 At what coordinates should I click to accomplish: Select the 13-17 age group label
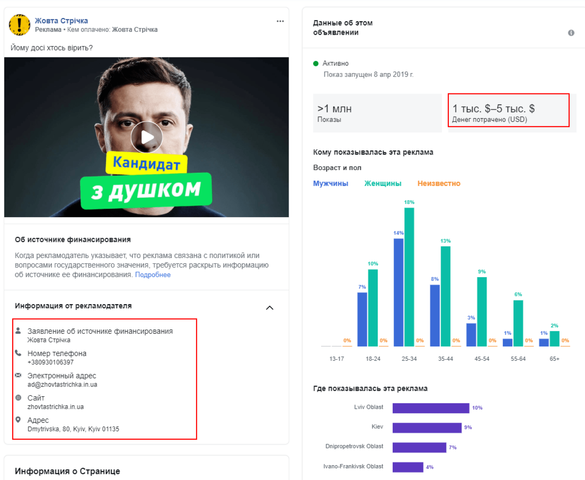pyautogui.click(x=337, y=358)
